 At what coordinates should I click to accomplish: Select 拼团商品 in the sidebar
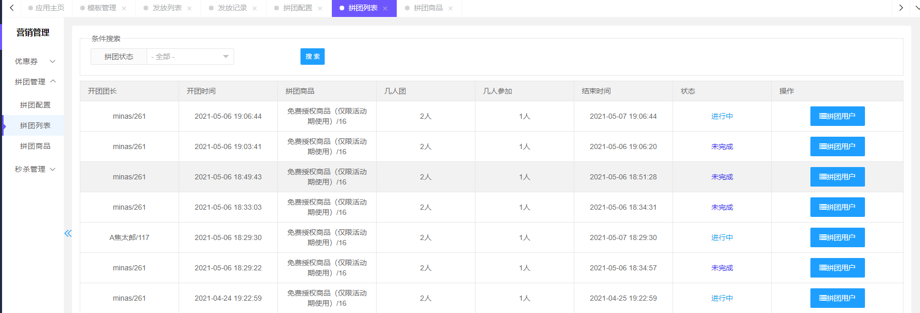click(35, 146)
